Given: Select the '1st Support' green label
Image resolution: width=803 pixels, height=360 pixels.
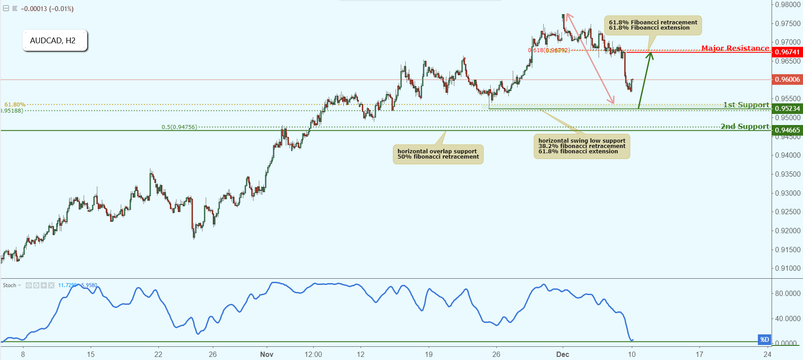Looking at the screenshot, I should pyautogui.click(x=746, y=105).
